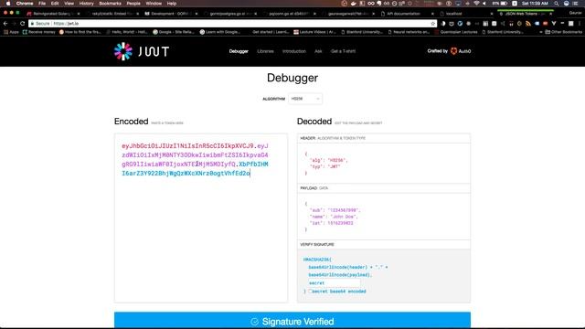
Task: Click the decoded Header JSON editor
Action: 384,164
